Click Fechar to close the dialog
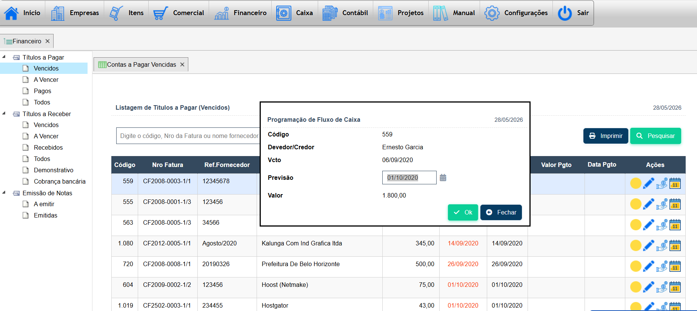Screen dimensions: 697x311 click(501, 212)
